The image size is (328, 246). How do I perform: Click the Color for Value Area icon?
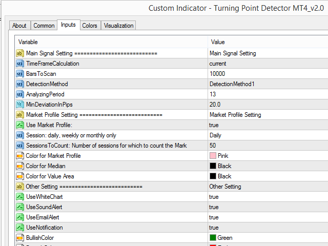20,176
